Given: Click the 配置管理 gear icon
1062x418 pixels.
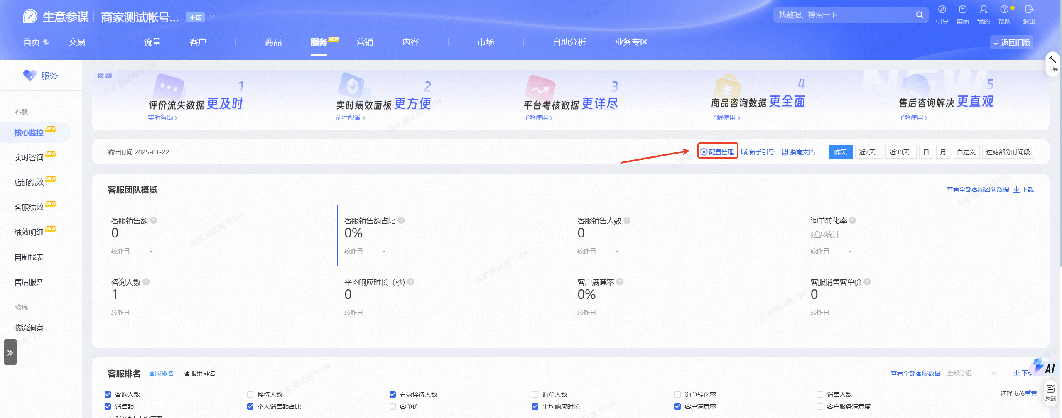Looking at the screenshot, I should (704, 152).
